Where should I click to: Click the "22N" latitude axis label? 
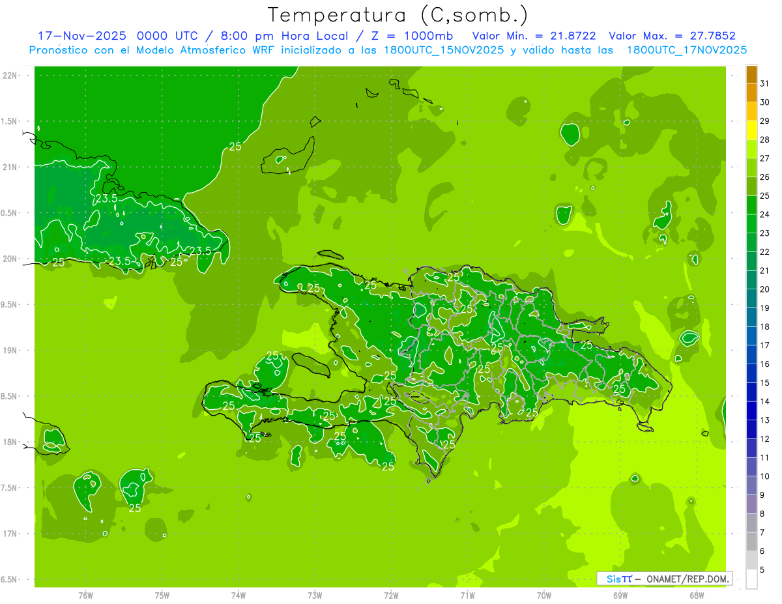point(10,75)
